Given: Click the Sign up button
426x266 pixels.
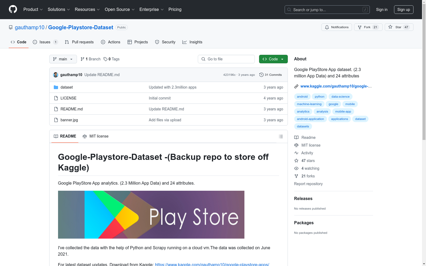Looking at the screenshot, I should click(x=404, y=10).
